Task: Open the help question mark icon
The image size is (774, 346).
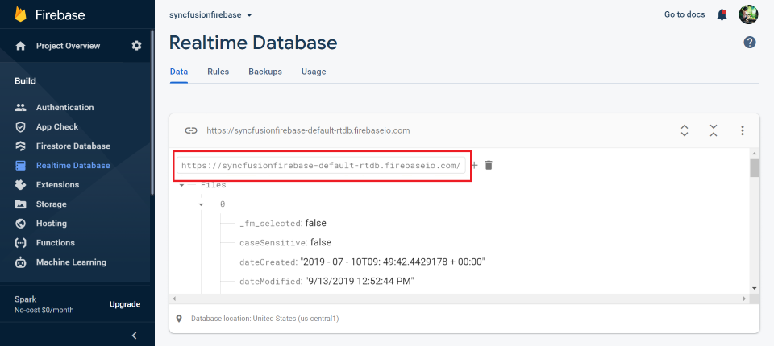Action: [750, 43]
